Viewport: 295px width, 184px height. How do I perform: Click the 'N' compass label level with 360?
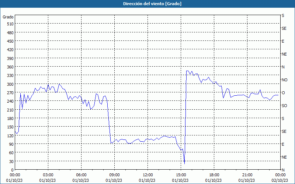click(283, 67)
